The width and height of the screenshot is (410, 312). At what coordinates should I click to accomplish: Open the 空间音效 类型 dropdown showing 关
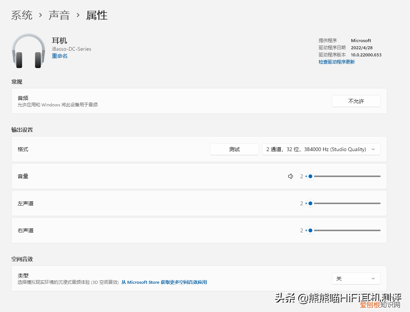coord(356,278)
